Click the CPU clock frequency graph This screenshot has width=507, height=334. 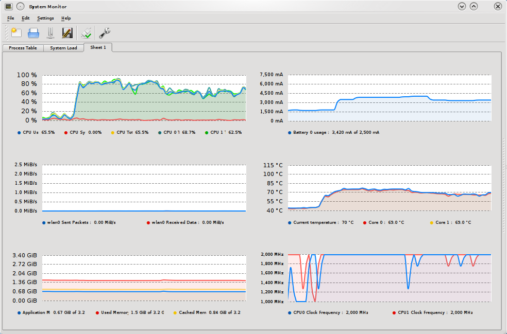click(x=389, y=278)
